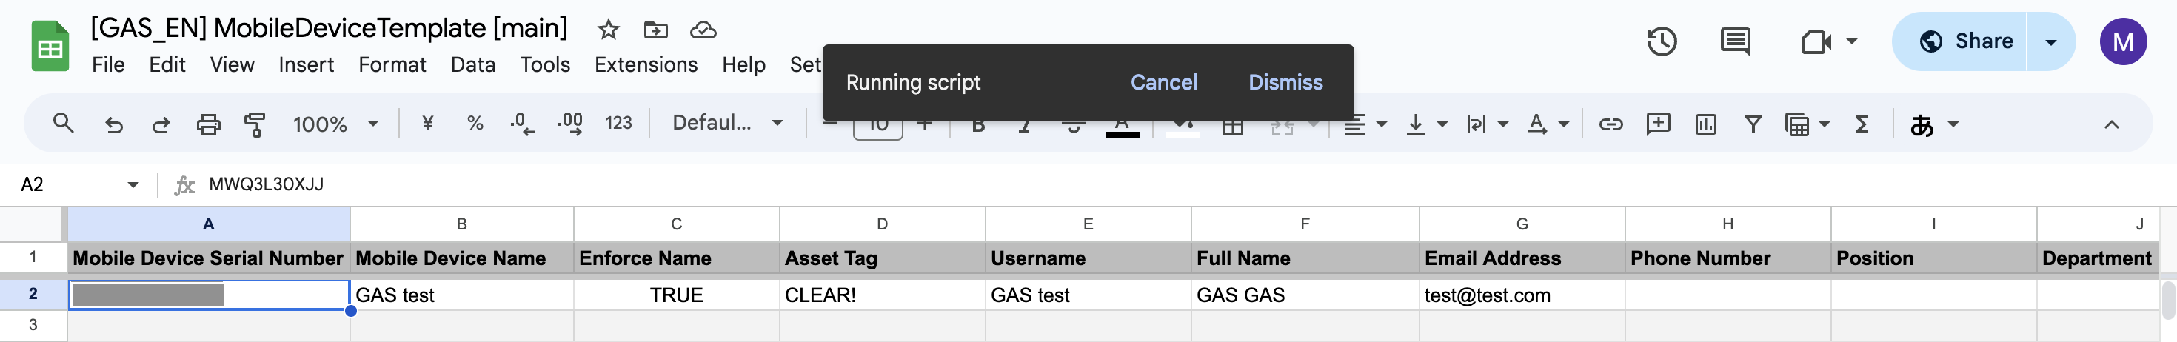2177x342 pixels.
Task: Select the paint format tool
Action: coord(255,125)
